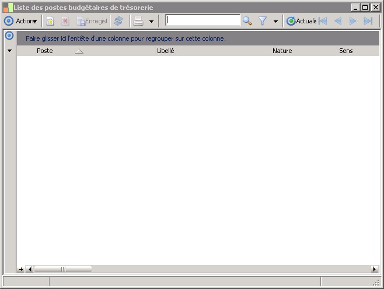Click the window resize grip in status bar

[x=376, y=283]
